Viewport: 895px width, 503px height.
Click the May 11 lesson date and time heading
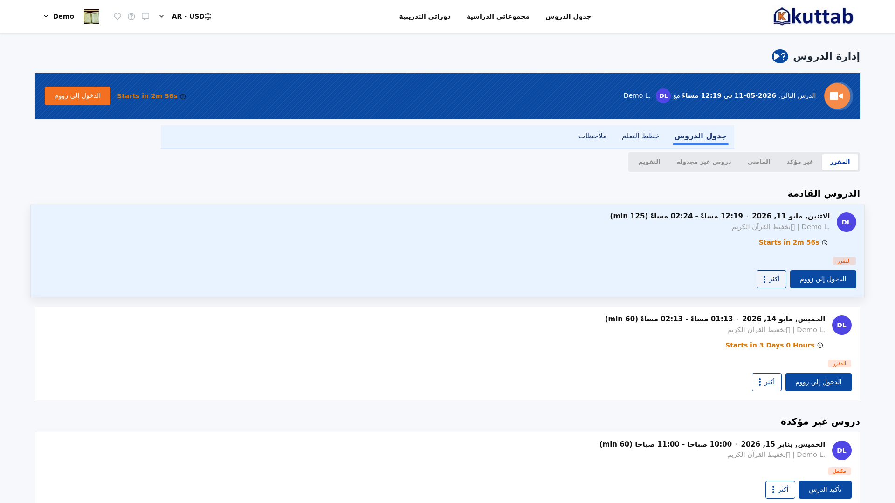(x=720, y=216)
